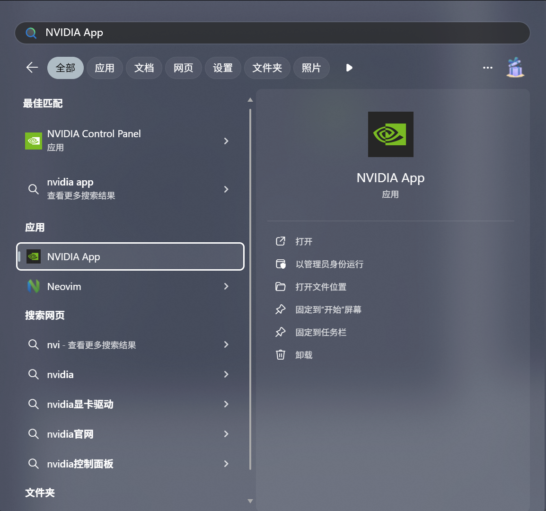Click magnifier icon beside nvidia app suggestion
The height and width of the screenshot is (511, 546).
tap(34, 189)
